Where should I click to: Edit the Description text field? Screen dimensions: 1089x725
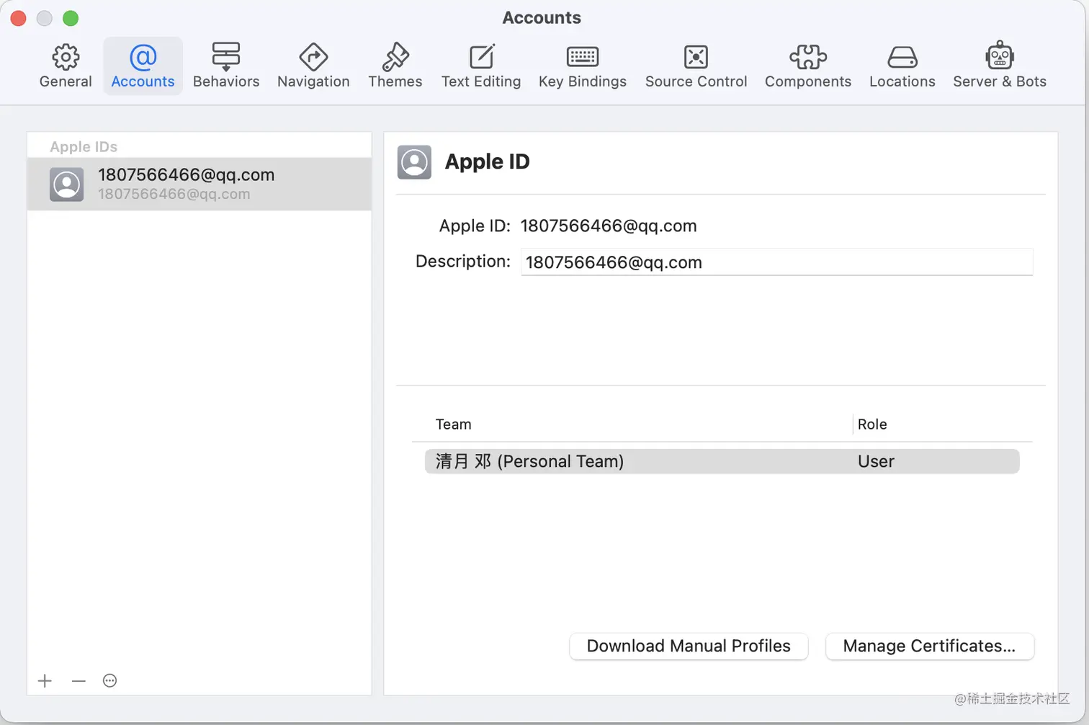click(x=776, y=262)
